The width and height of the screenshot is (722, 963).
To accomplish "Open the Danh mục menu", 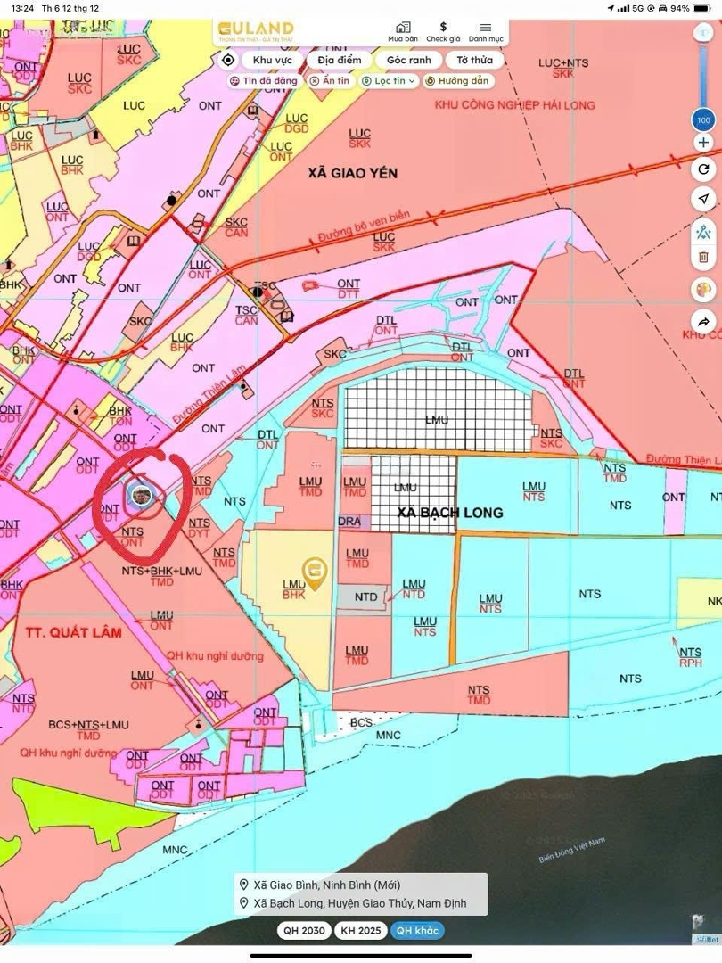I will coord(486,32).
